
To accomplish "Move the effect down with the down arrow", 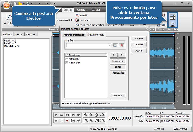I will pos(122,55).
